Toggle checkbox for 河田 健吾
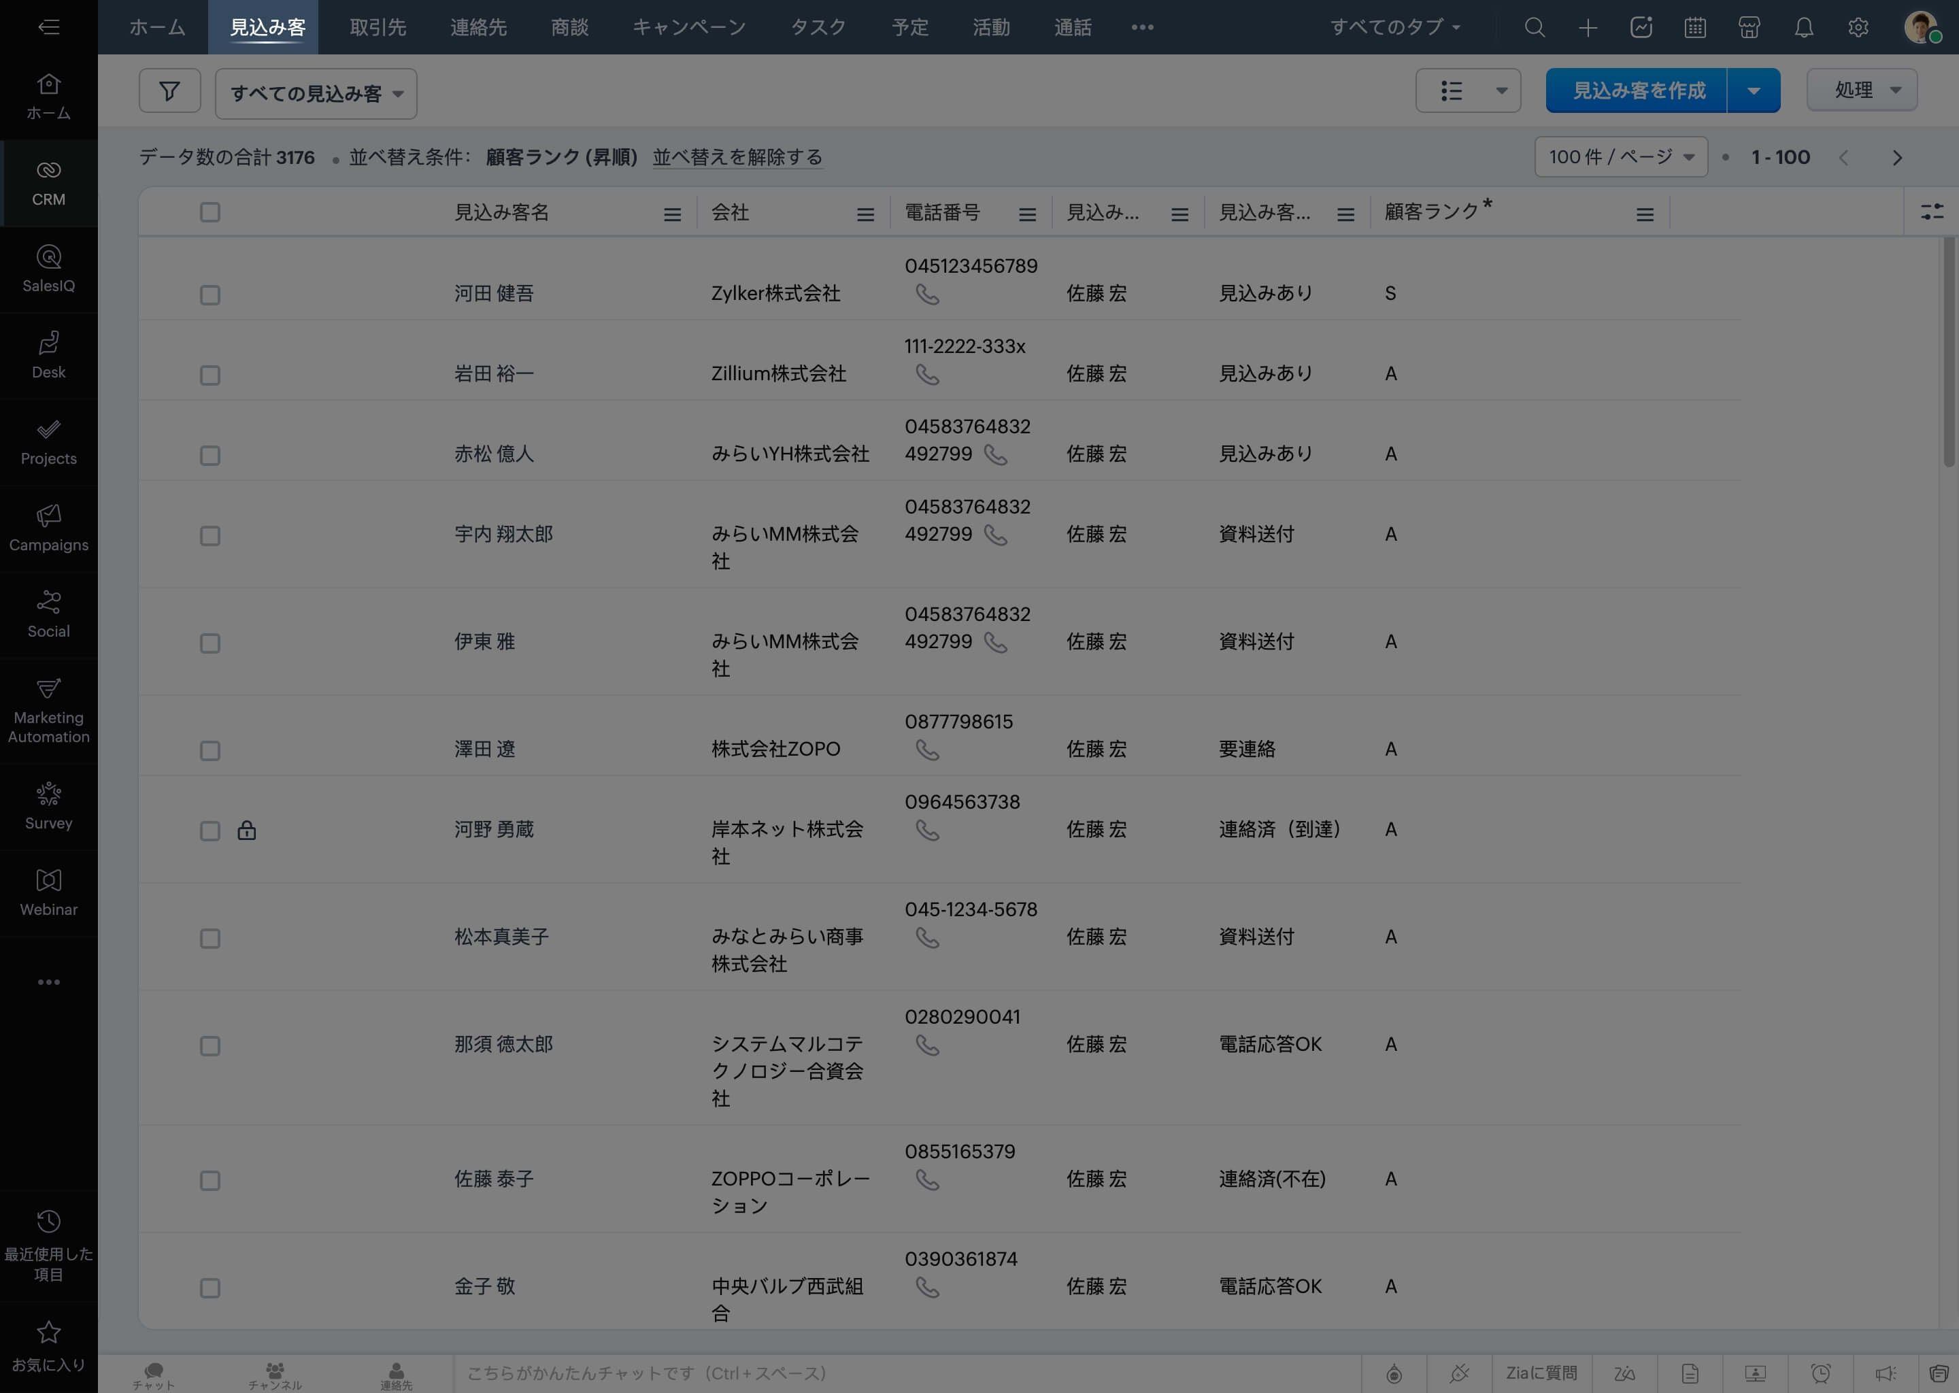1959x1393 pixels. tap(210, 294)
